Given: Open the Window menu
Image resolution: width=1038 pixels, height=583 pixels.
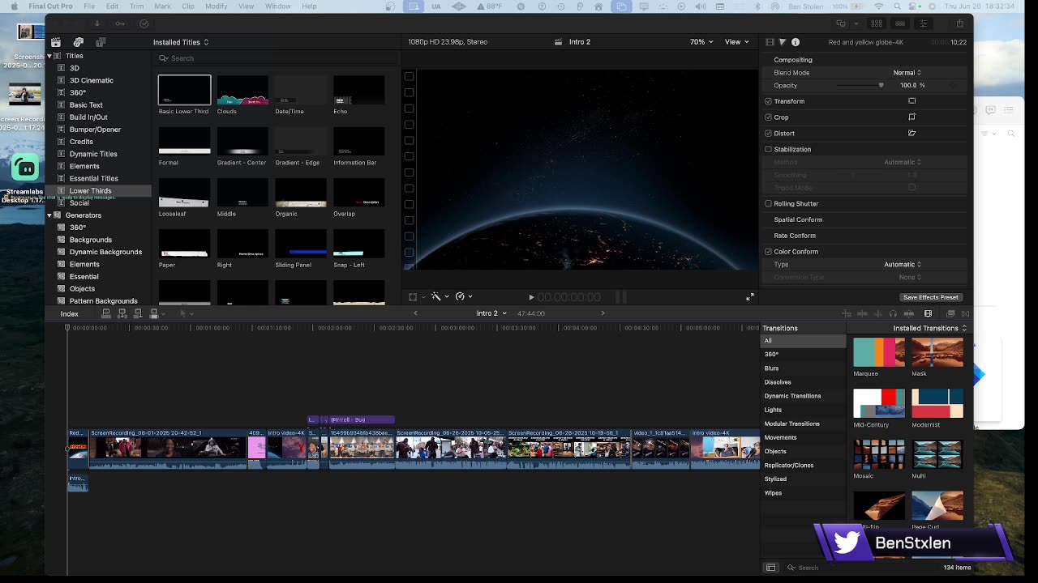Looking at the screenshot, I should (x=278, y=6).
